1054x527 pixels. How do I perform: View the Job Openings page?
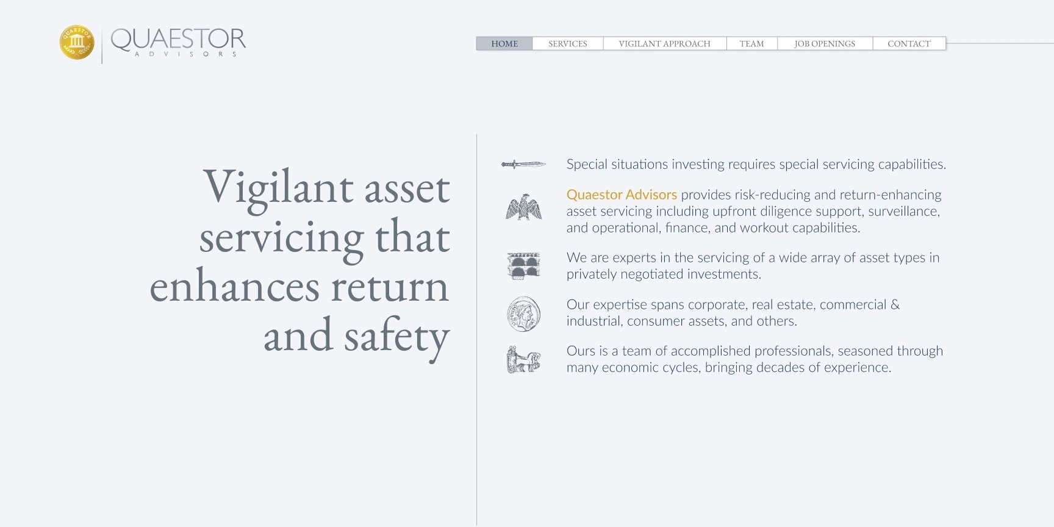(x=824, y=44)
